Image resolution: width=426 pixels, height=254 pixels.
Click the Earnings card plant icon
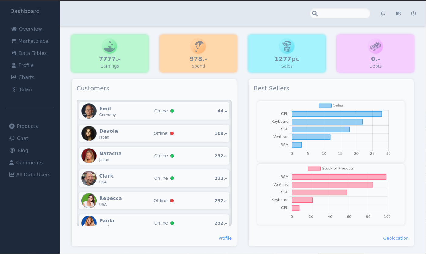[x=110, y=46]
